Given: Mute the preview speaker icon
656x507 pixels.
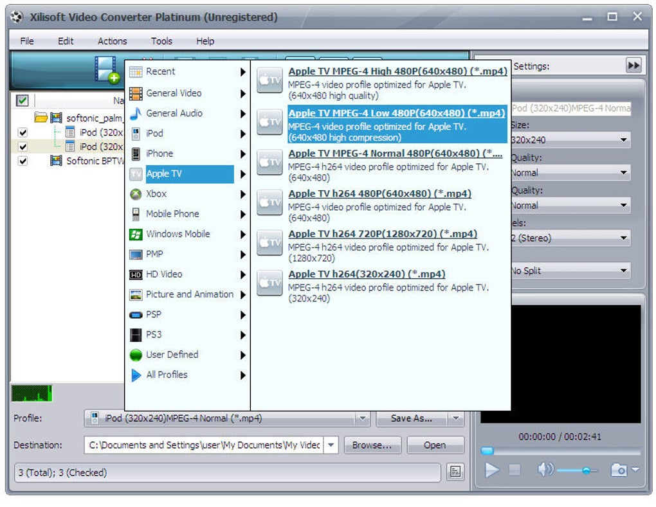Looking at the screenshot, I should [x=545, y=470].
